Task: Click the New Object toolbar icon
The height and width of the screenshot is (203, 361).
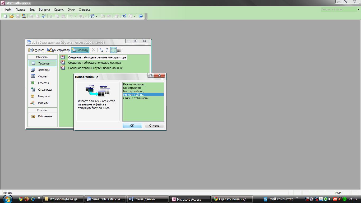Action: [130, 16]
